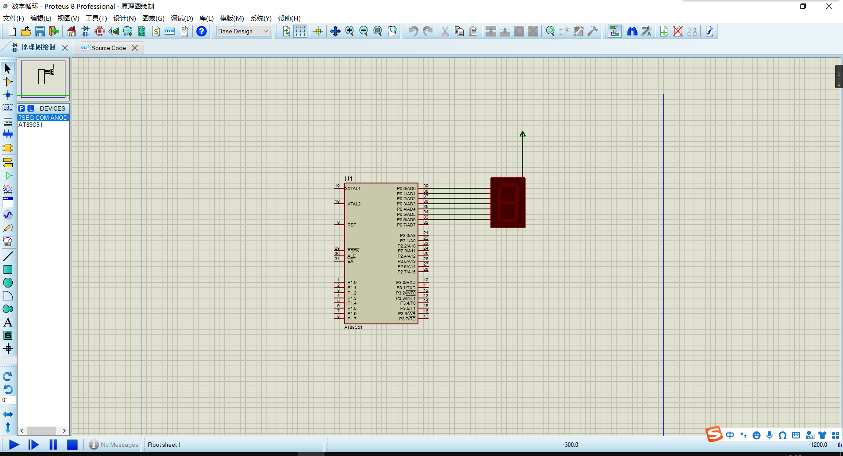The height and width of the screenshot is (456, 843).
Task: Toggle the wire autorouter button
Action: pos(614,31)
